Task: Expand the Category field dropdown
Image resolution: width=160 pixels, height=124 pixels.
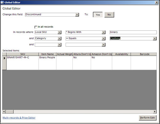Action: 59,39
